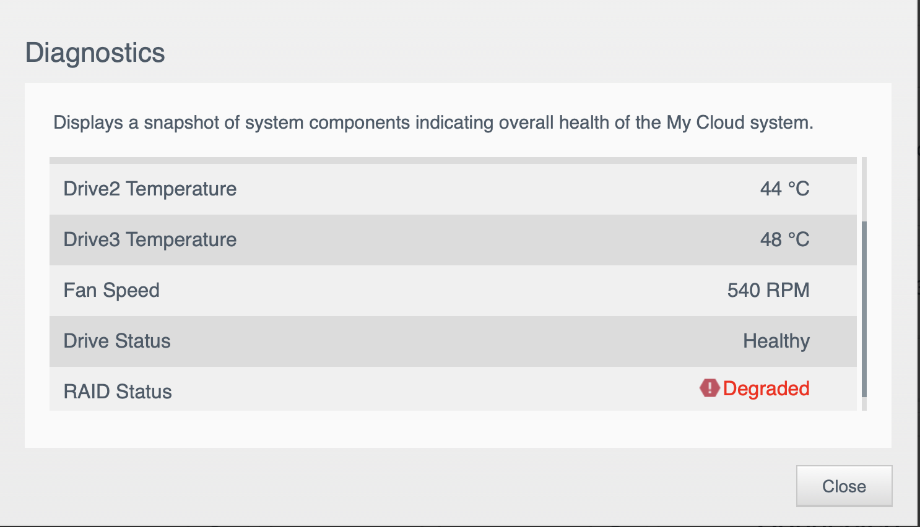
Task: Click the red RAID warning icon
Action: click(709, 388)
